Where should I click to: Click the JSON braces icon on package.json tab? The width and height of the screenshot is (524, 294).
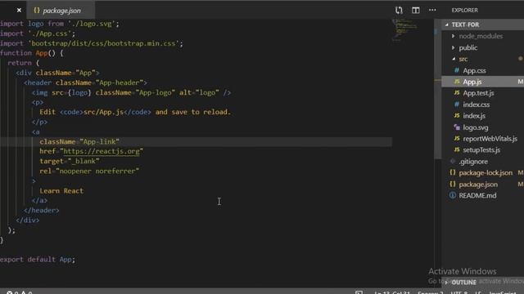click(36, 11)
